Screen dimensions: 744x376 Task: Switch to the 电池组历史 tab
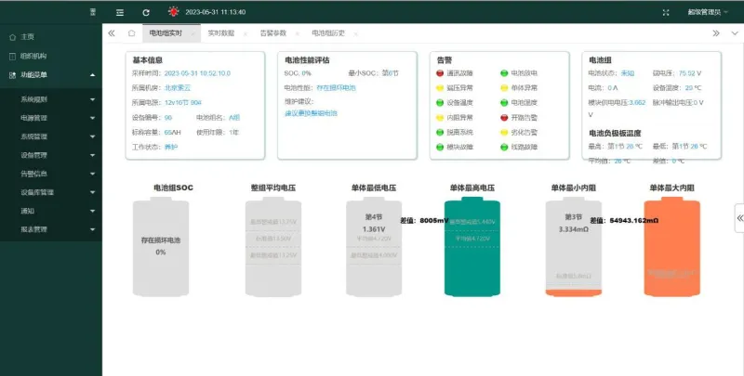[x=328, y=33]
